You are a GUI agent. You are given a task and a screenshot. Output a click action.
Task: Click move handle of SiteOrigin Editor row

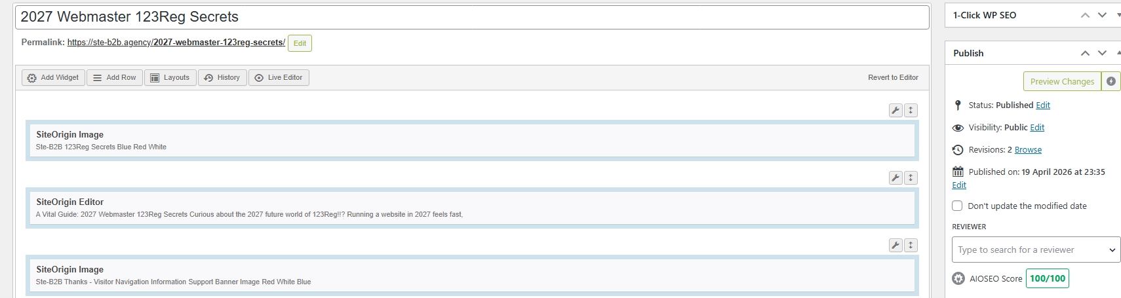pyautogui.click(x=911, y=177)
